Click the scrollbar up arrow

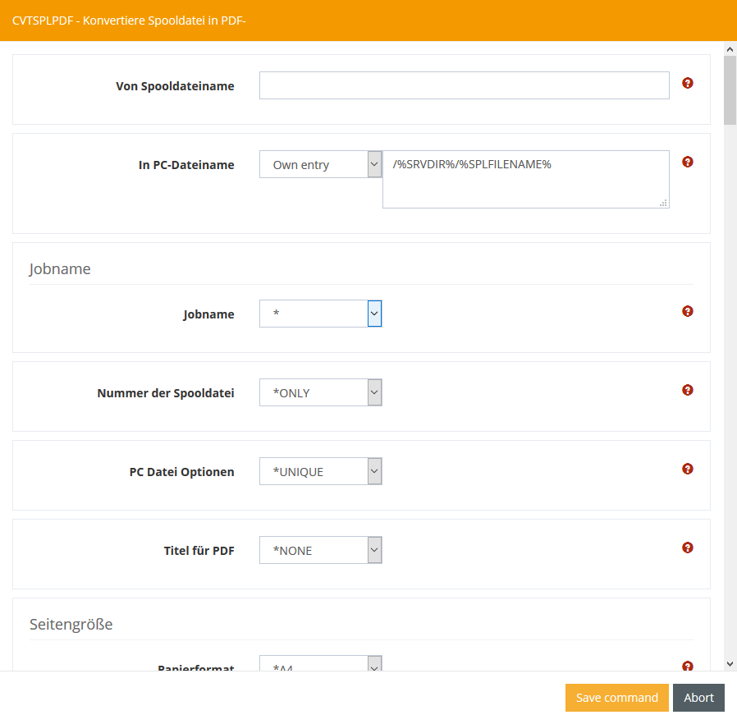point(730,49)
